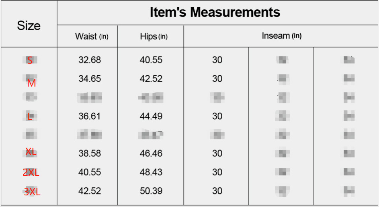Pick the plain XL size label above 2XL
The height and width of the screenshot is (207, 379).
(31, 152)
